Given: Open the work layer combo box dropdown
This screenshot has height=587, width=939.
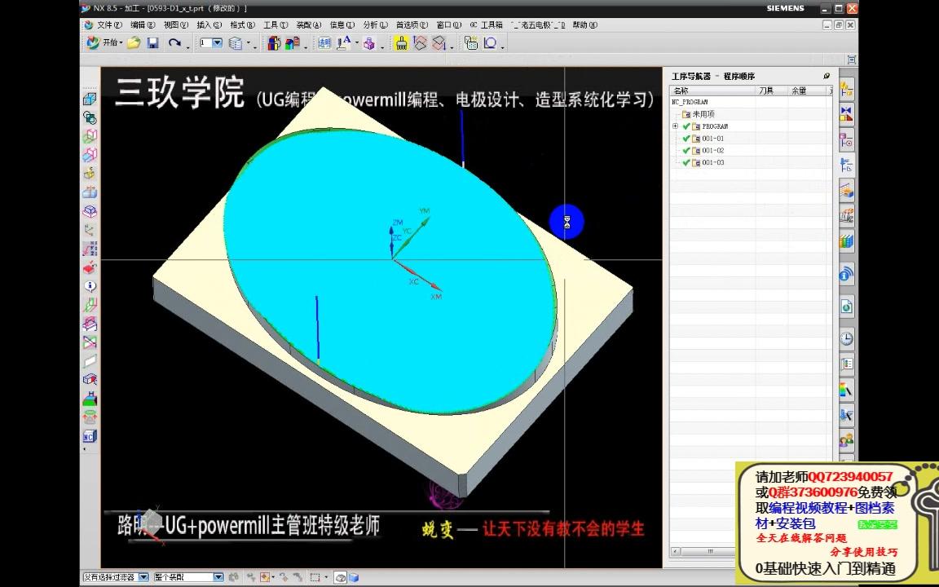Looking at the screenshot, I should (x=218, y=42).
